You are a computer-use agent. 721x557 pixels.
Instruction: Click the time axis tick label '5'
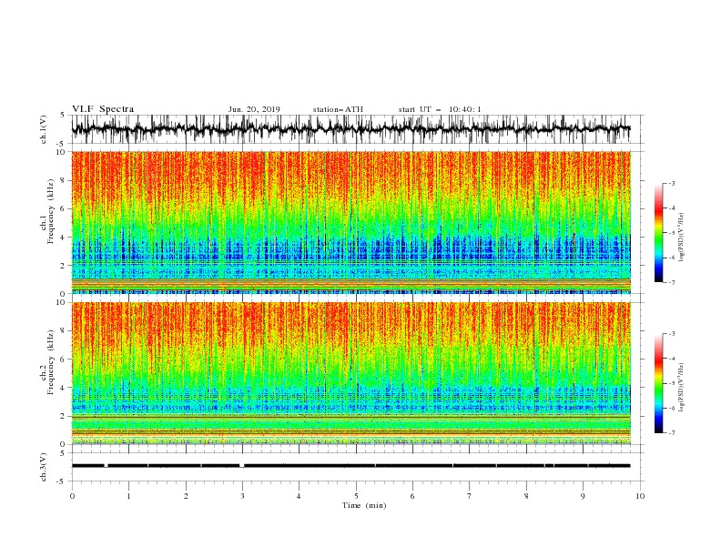(x=356, y=496)
